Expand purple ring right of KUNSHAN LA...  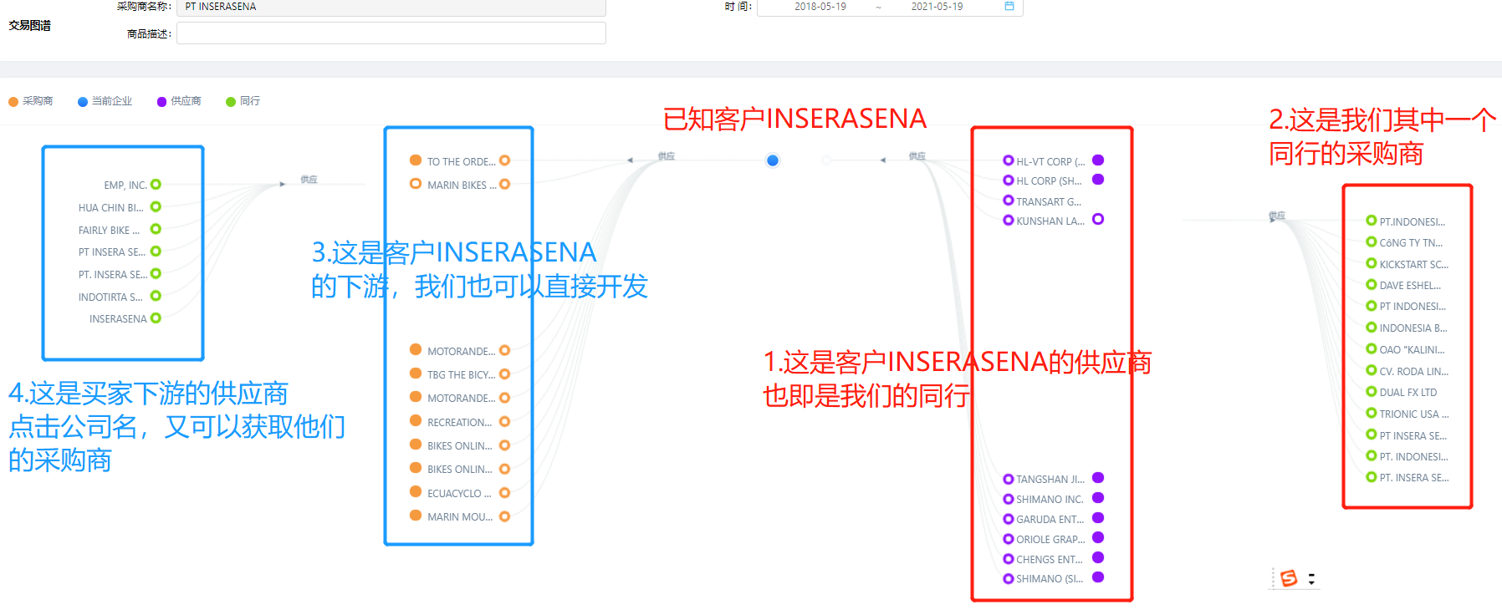[x=1098, y=219]
